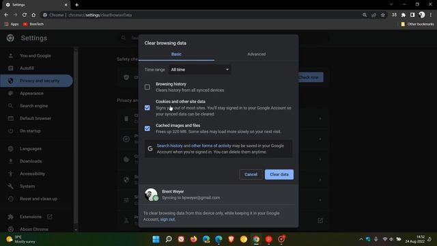Click the Clear data button
Image resolution: width=437 pixels, height=246 pixels.
point(279,174)
